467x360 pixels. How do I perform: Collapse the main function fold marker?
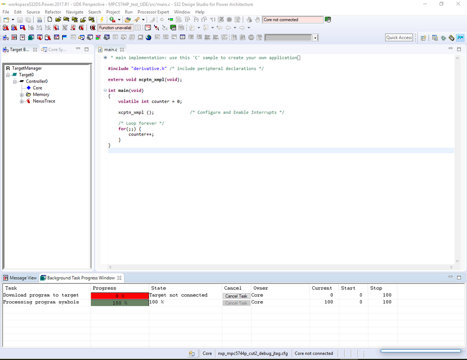pos(105,91)
